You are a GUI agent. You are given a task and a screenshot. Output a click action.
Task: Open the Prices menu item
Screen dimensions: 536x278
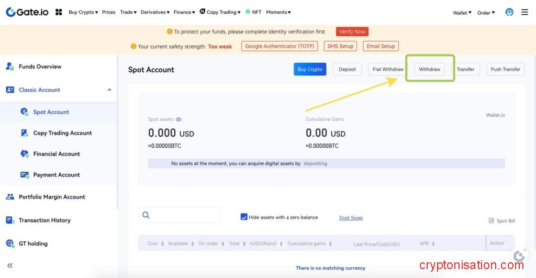click(x=109, y=12)
